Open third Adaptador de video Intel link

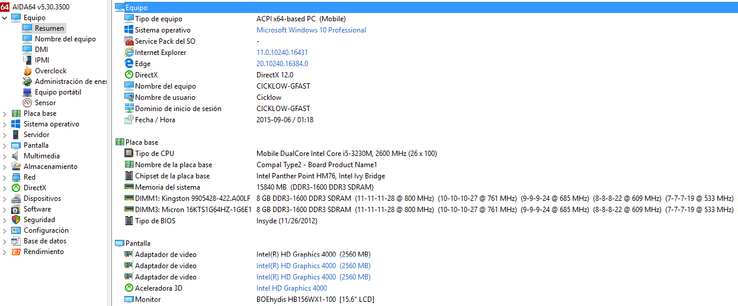click(313, 277)
